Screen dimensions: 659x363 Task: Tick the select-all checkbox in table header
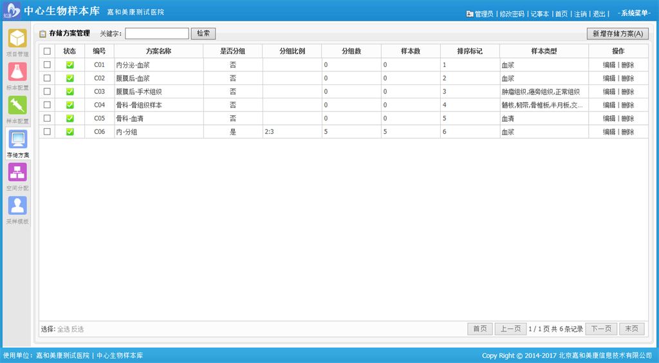click(47, 51)
